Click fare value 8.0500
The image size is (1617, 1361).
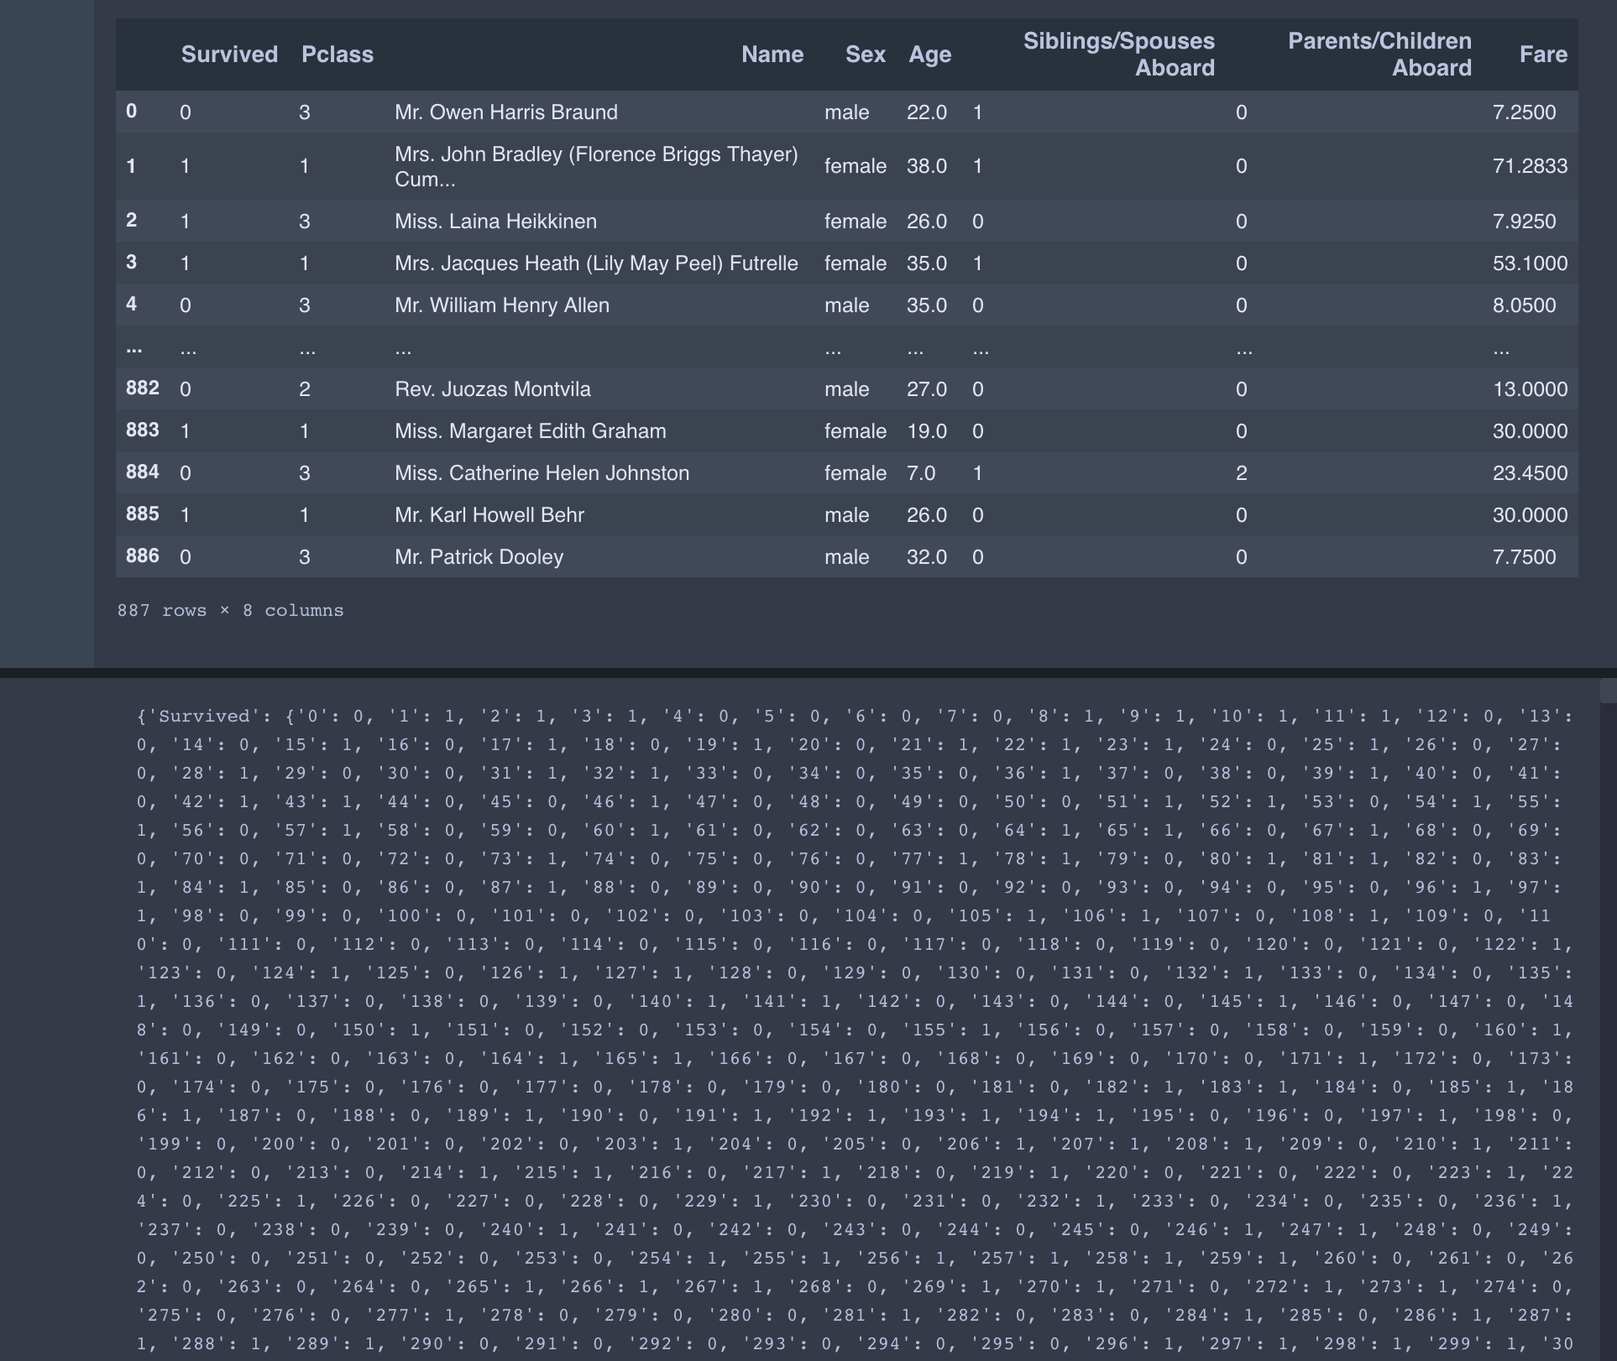pyautogui.click(x=1524, y=305)
